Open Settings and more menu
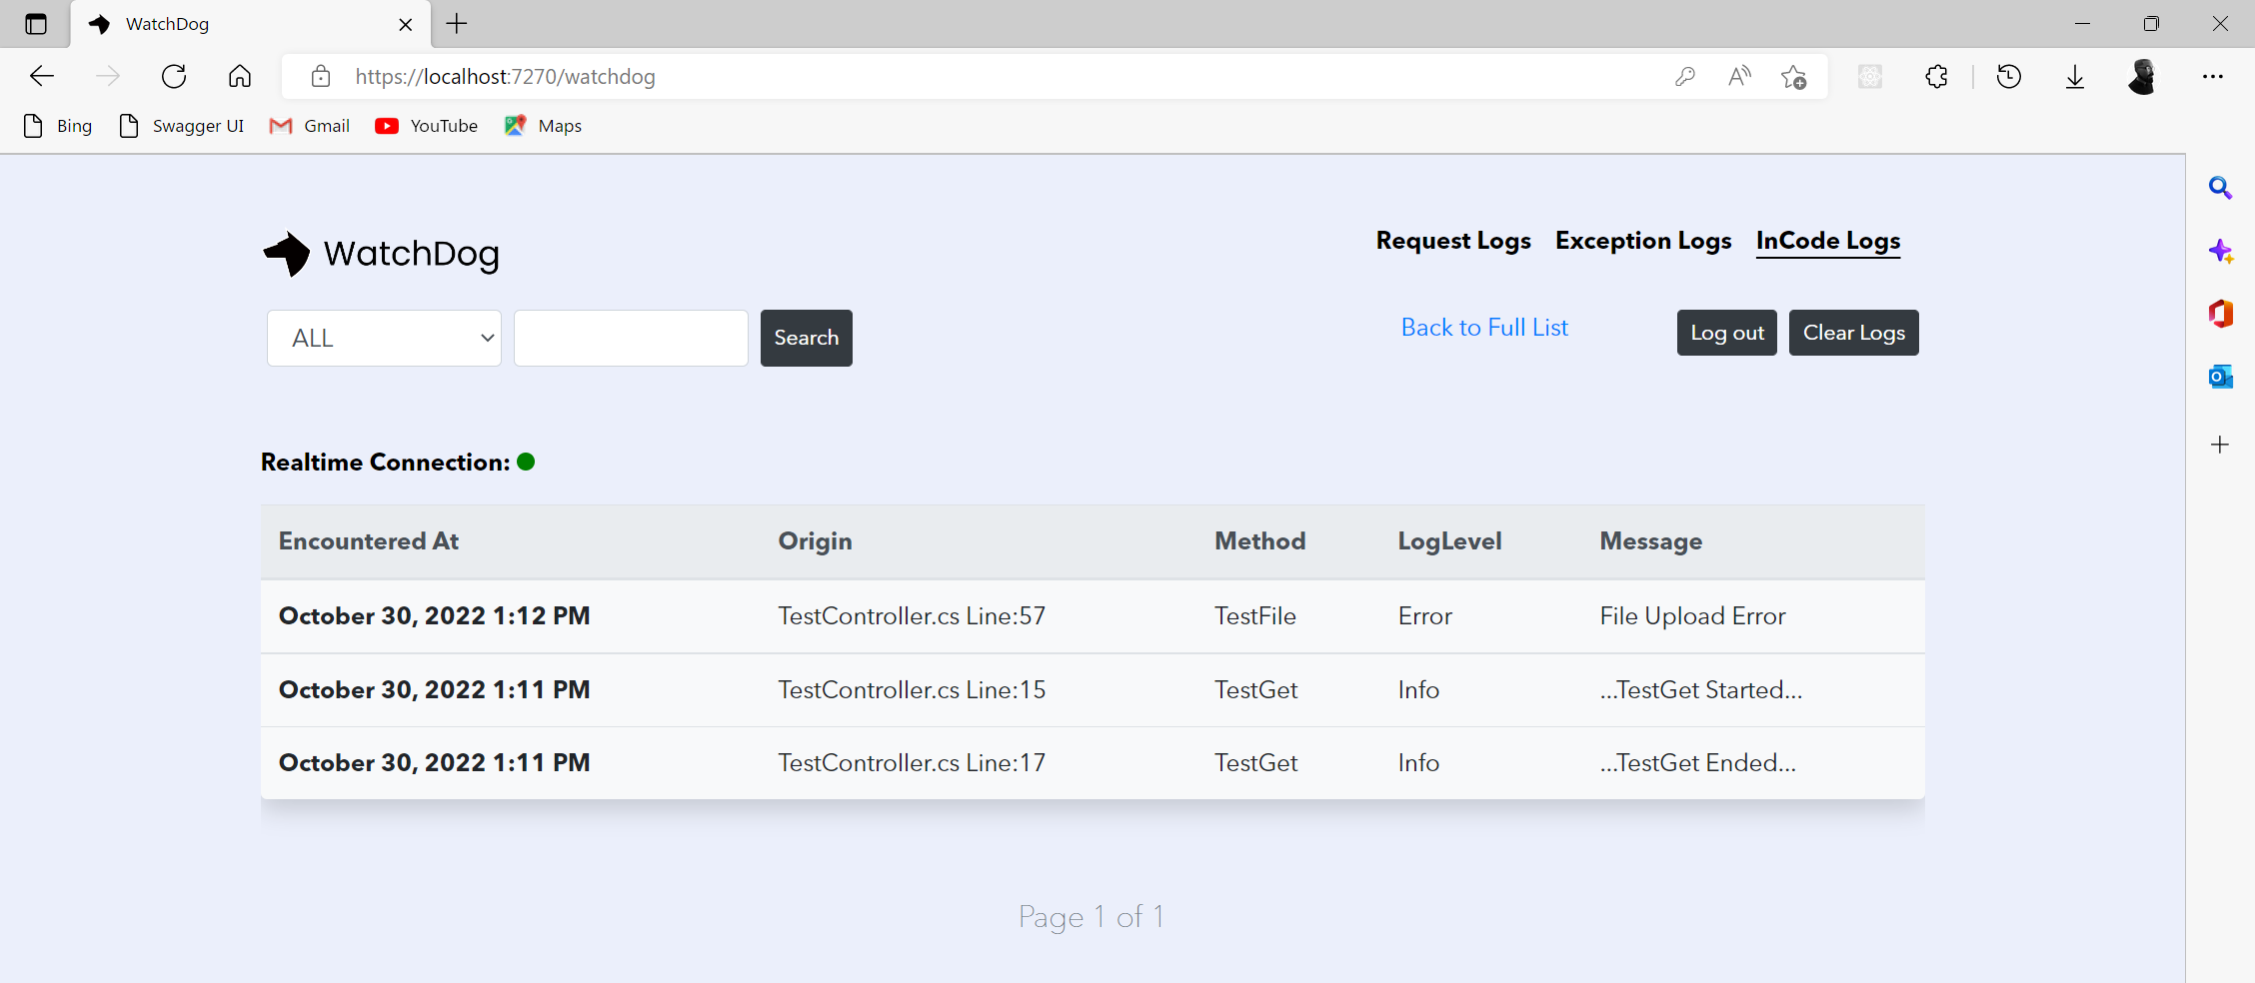This screenshot has width=2255, height=983. [x=2214, y=76]
